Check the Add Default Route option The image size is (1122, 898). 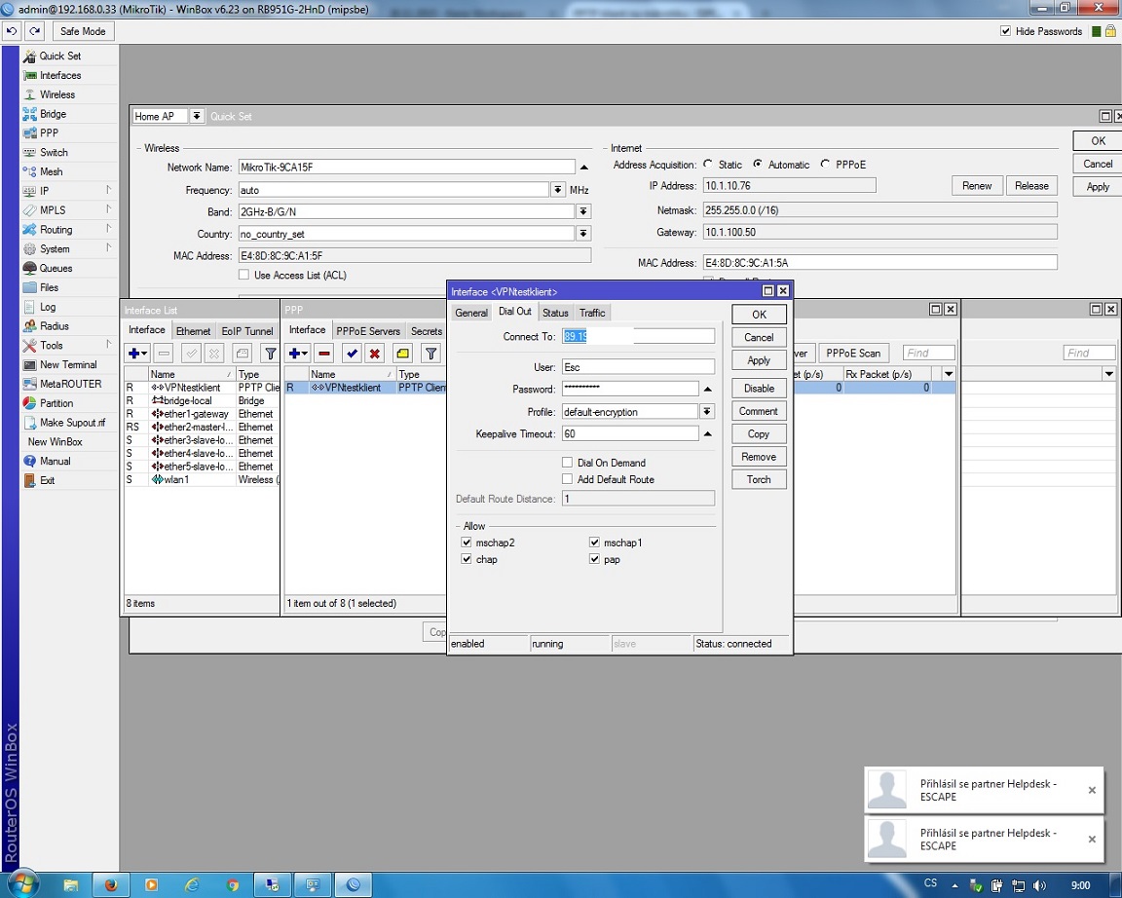[568, 479]
